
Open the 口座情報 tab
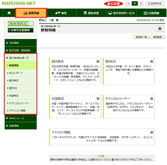[152, 13]
